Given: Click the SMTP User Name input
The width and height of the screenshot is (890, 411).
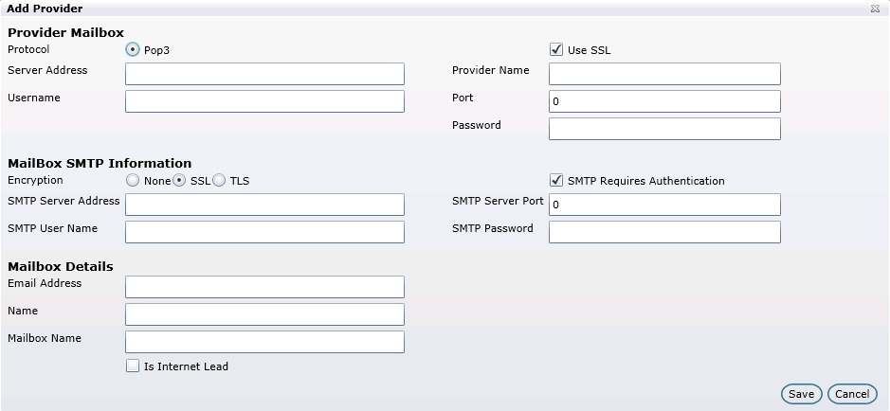Looking at the screenshot, I should tap(264, 232).
